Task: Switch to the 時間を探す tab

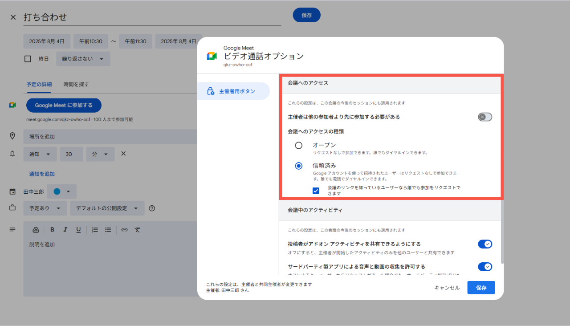Action: point(76,84)
